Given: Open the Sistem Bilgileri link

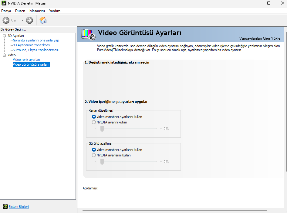Looking at the screenshot, I should pyautogui.click(x=19, y=207).
